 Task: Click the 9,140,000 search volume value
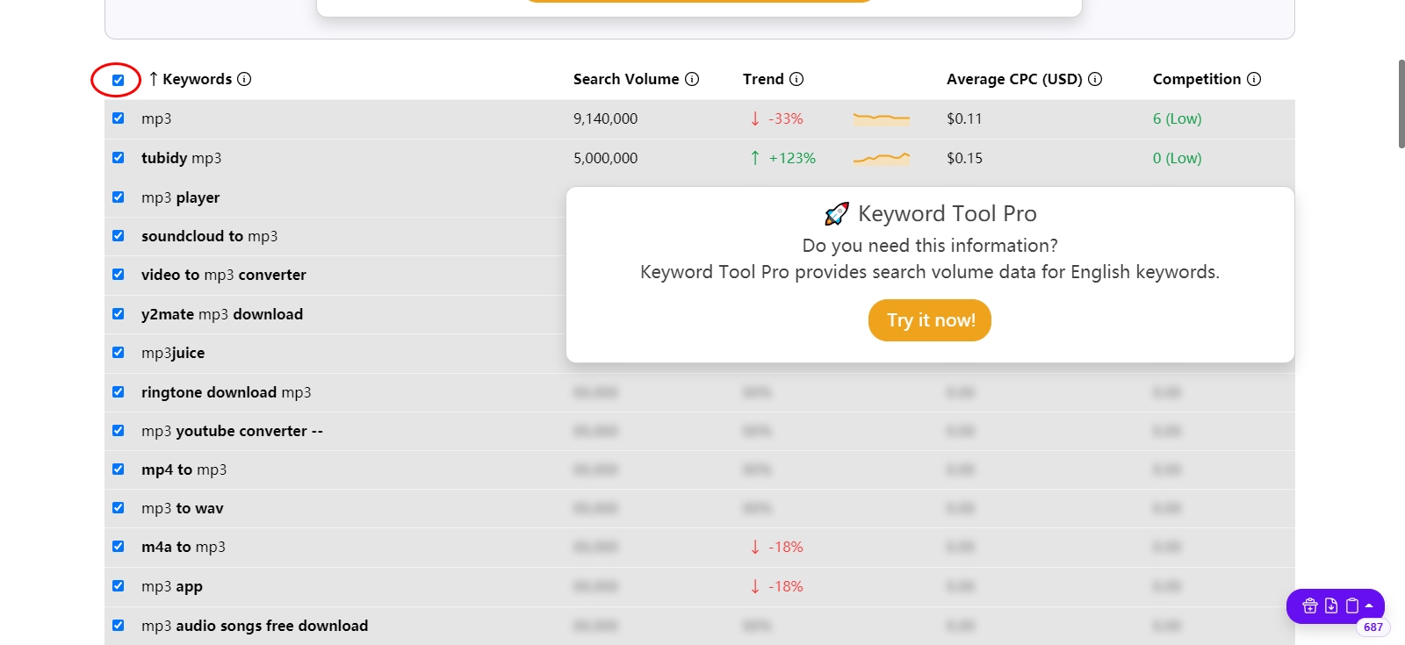coord(606,118)
